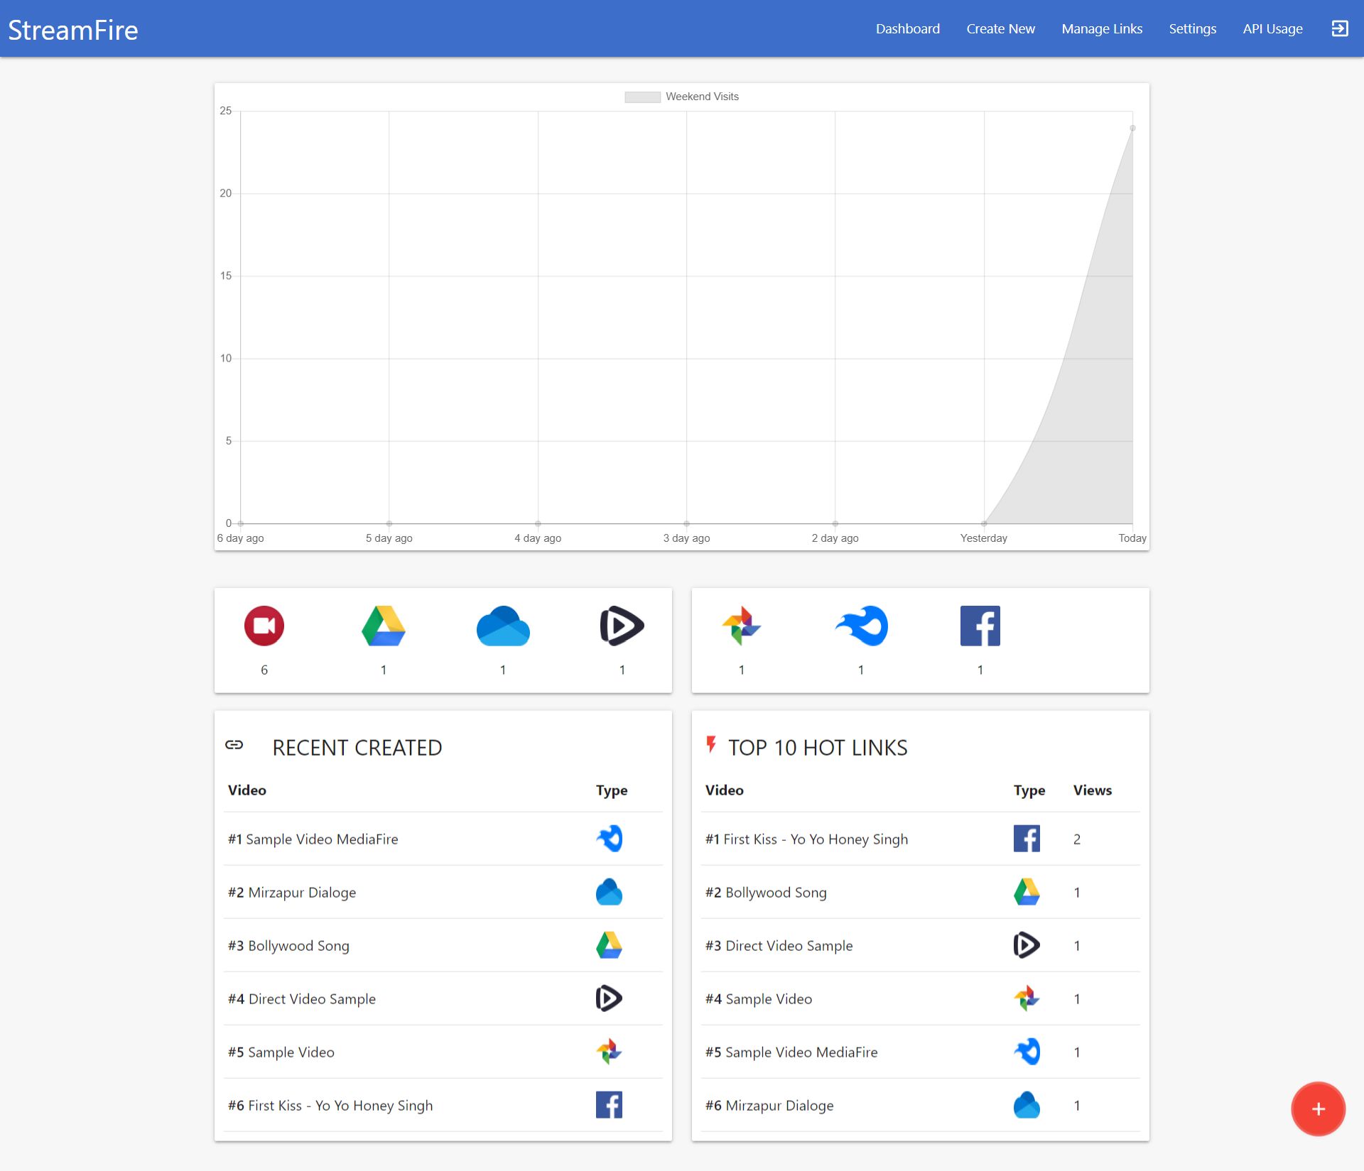Click the Facebook stats icon
Viewport: 1364px width, 1171px height.
coord(980,626)
